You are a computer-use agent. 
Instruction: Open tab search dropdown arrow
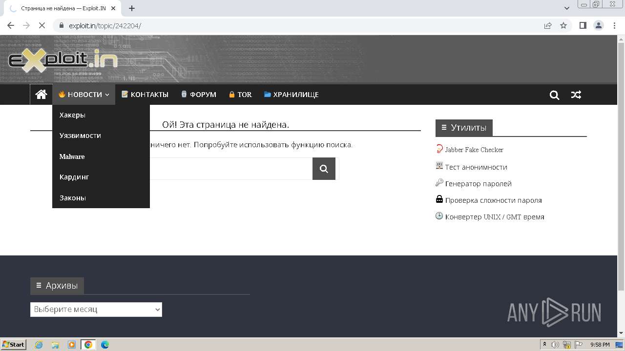(x=567, y=8)
